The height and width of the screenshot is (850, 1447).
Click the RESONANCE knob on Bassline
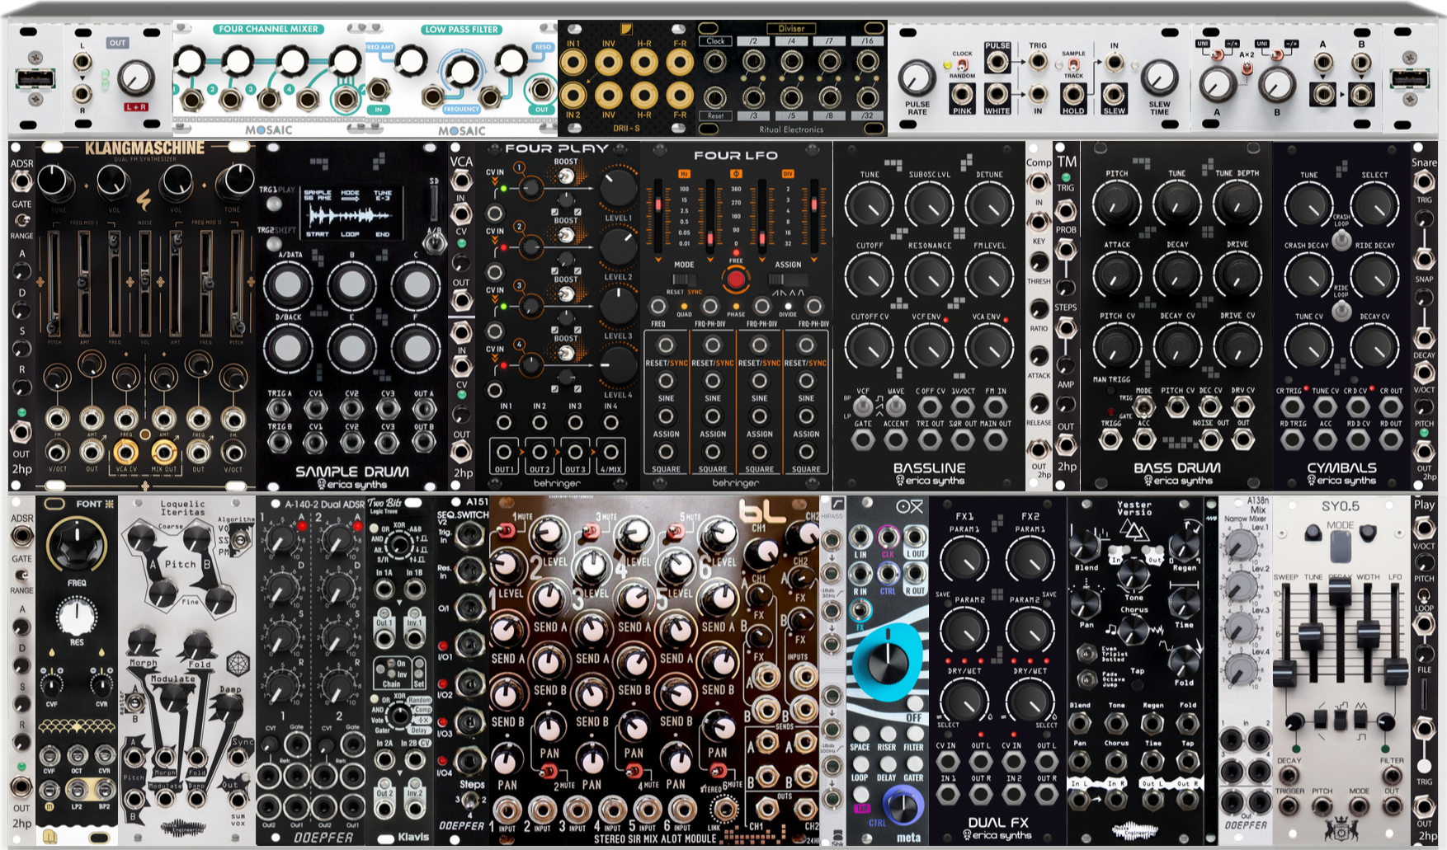click(x=930, y=275)
